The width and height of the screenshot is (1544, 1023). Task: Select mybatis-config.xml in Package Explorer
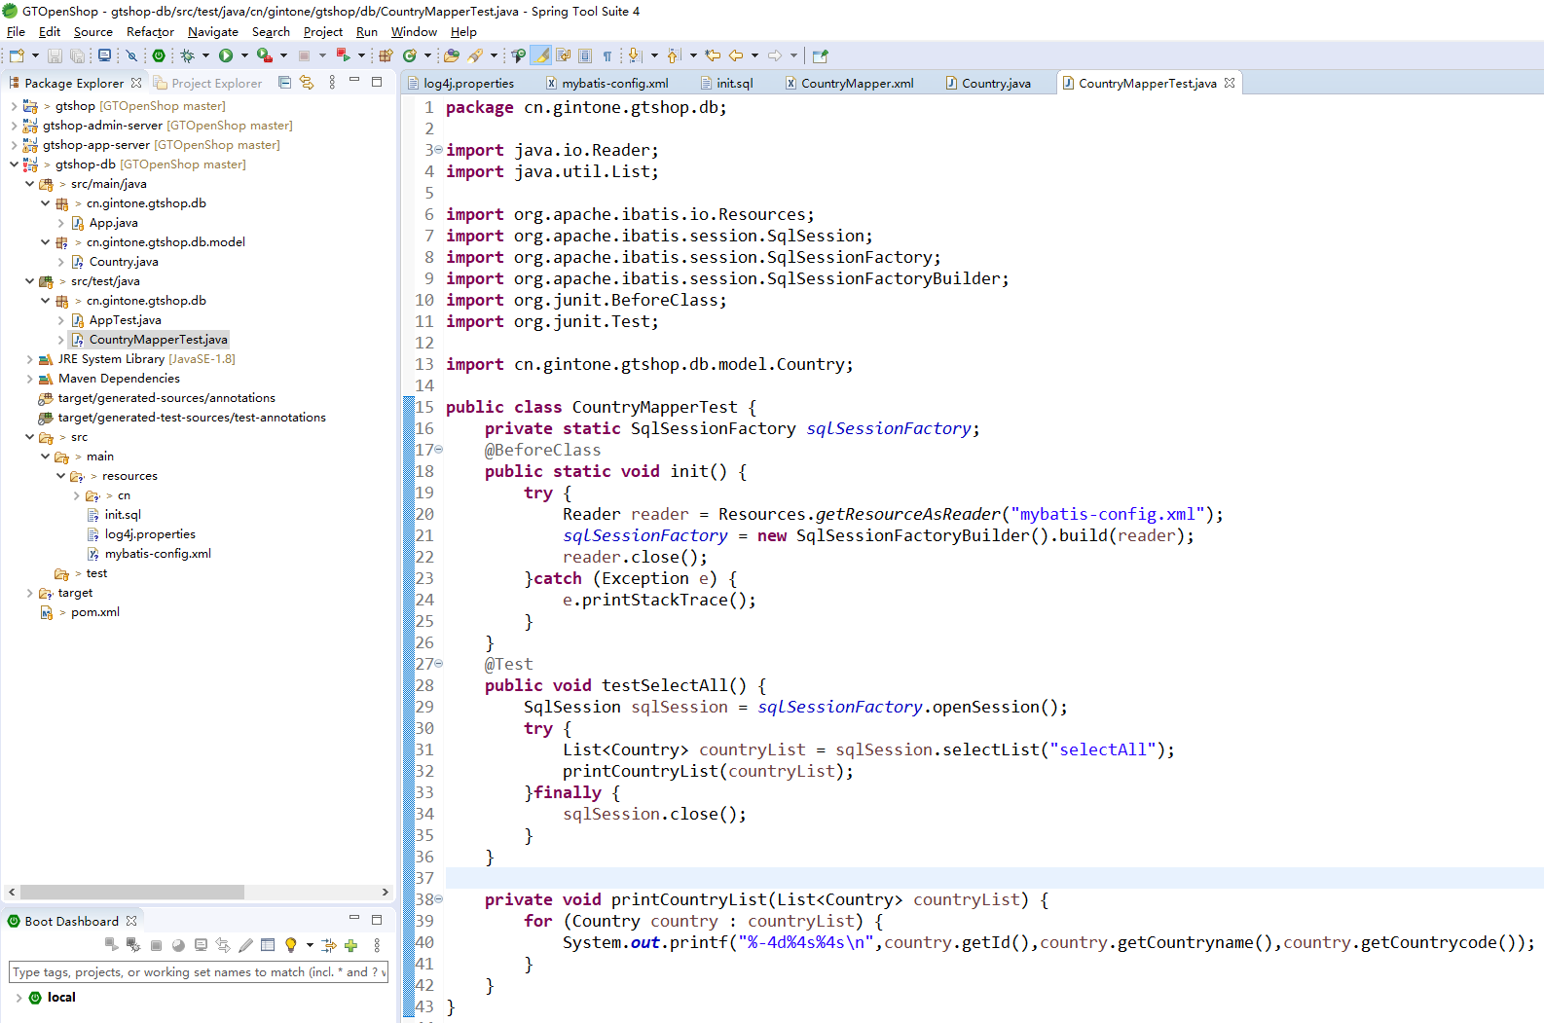click(158, 554)
